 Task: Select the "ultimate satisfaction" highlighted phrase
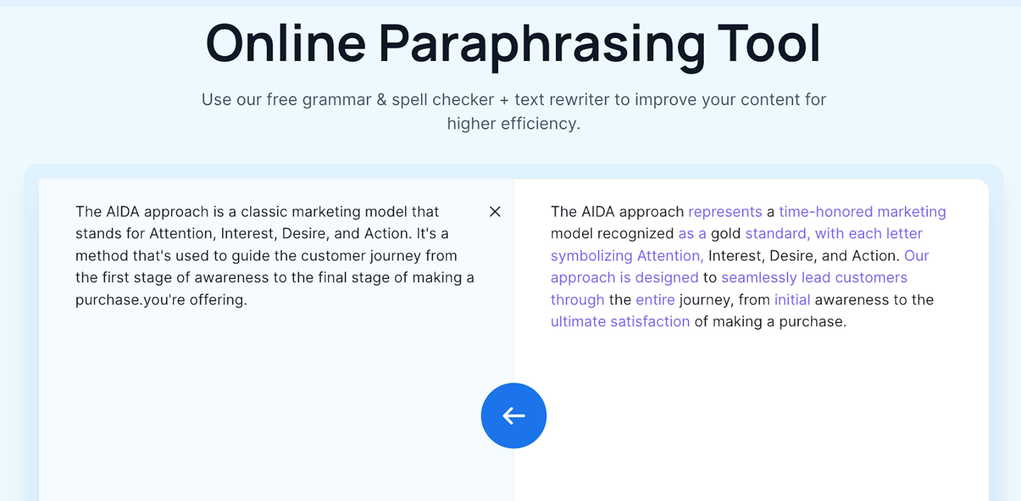click(620, 321)
